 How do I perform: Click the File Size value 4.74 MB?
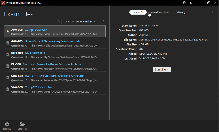click(143, 44)
